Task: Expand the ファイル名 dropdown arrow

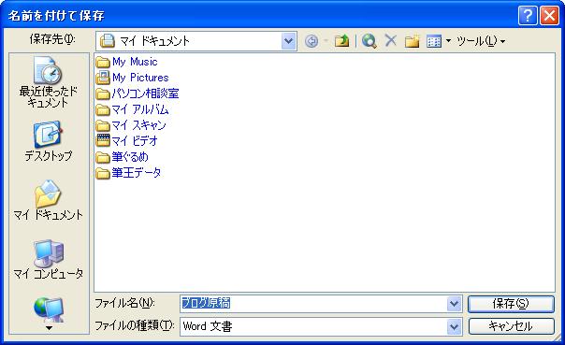Action: [454, 304]
